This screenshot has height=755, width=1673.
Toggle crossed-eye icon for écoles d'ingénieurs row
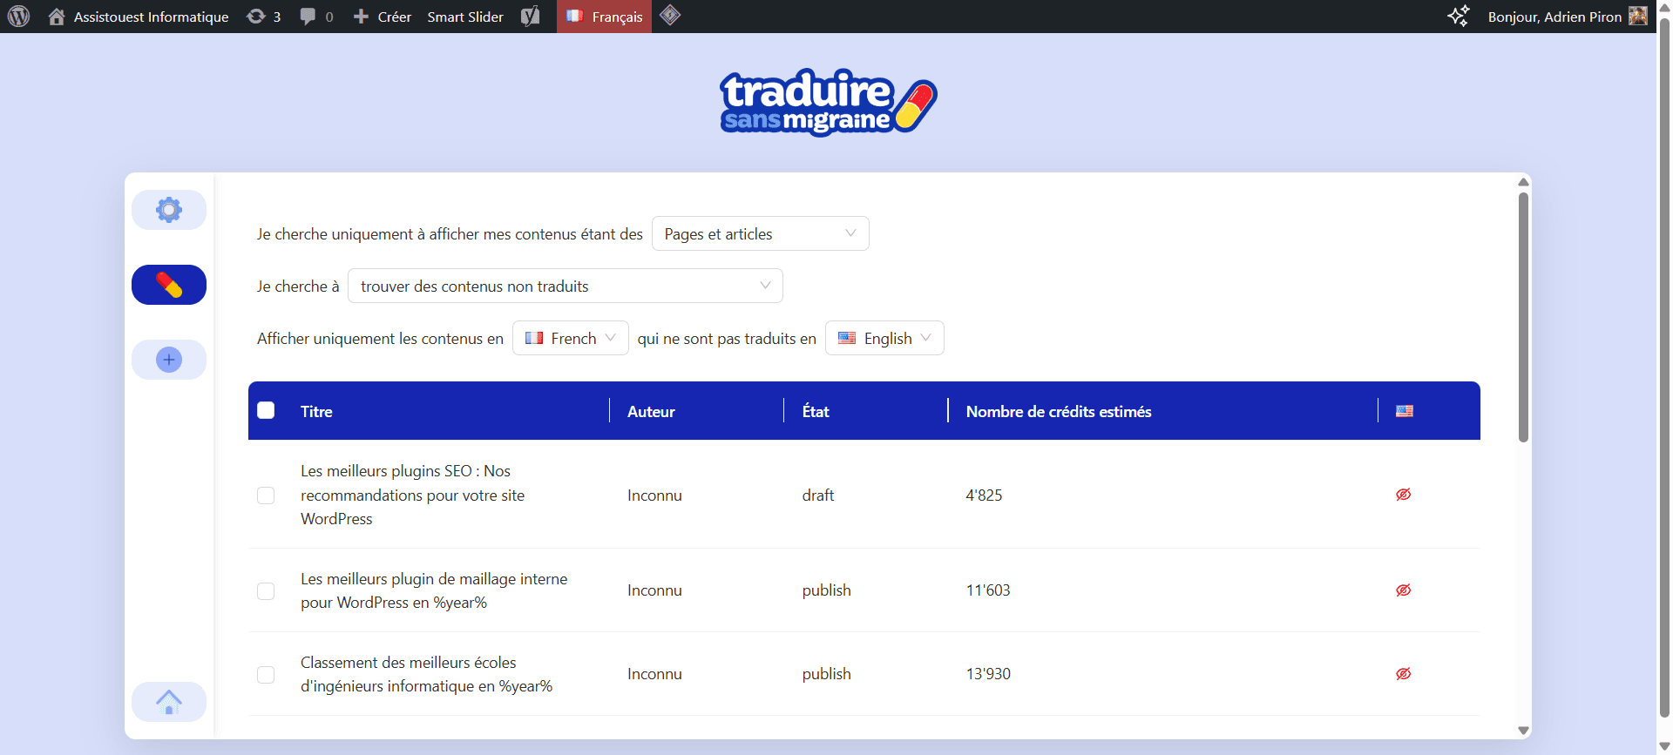tap(1403, 674)
